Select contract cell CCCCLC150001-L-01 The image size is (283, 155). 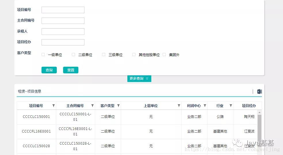click(75, 117)
